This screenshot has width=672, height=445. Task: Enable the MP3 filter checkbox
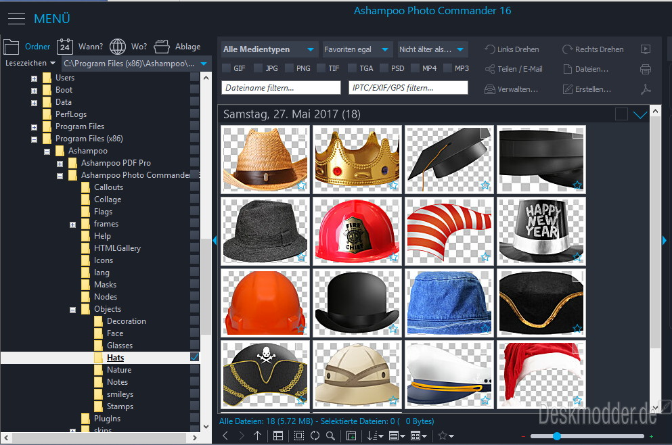coord(447,68)
